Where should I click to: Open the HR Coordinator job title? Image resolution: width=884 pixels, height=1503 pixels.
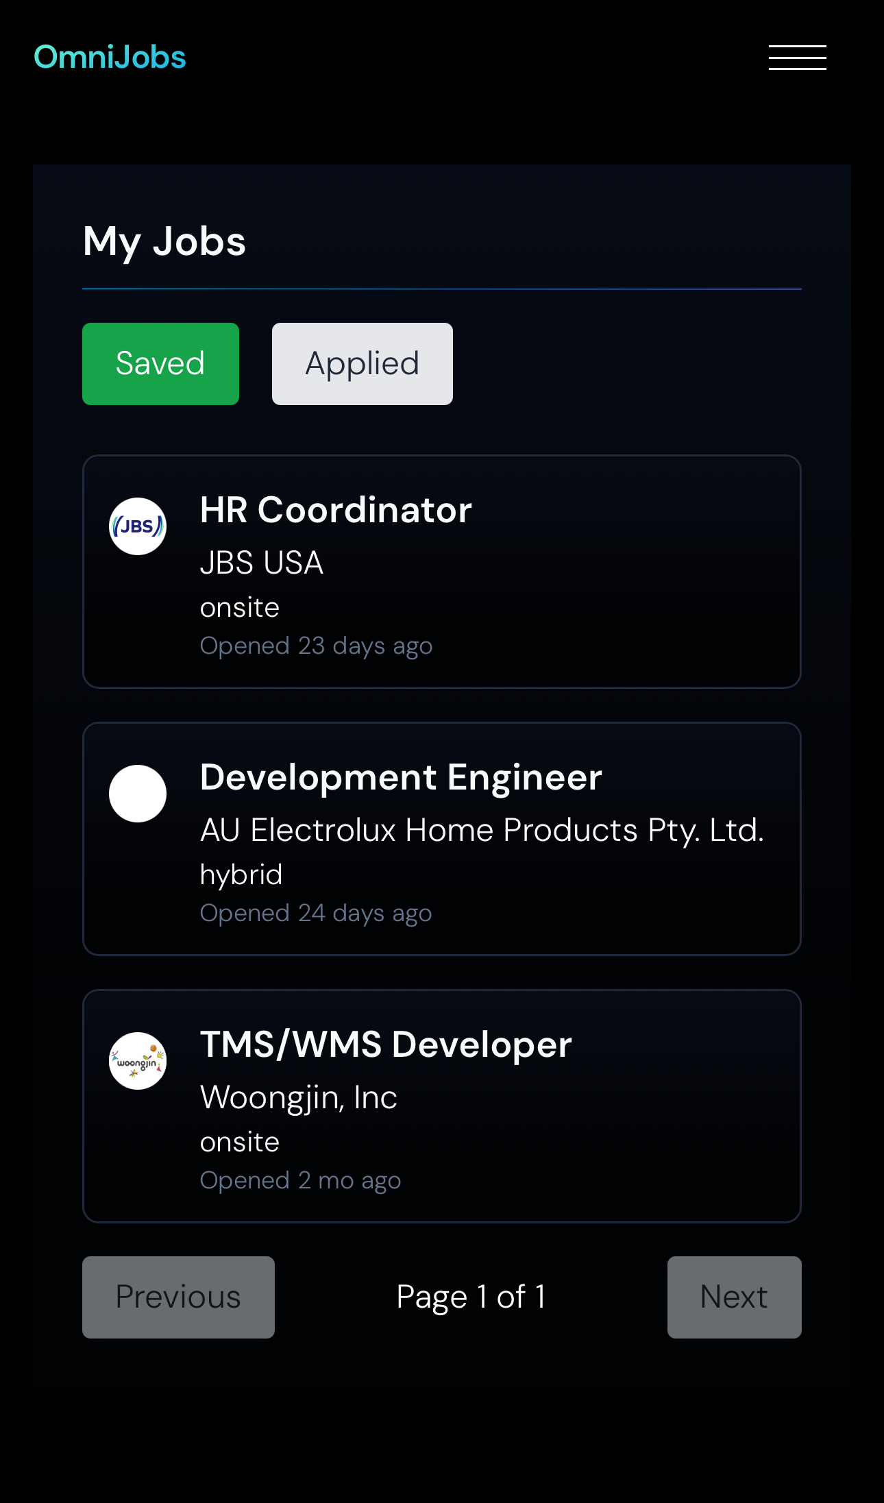click(x=336, y=510)
